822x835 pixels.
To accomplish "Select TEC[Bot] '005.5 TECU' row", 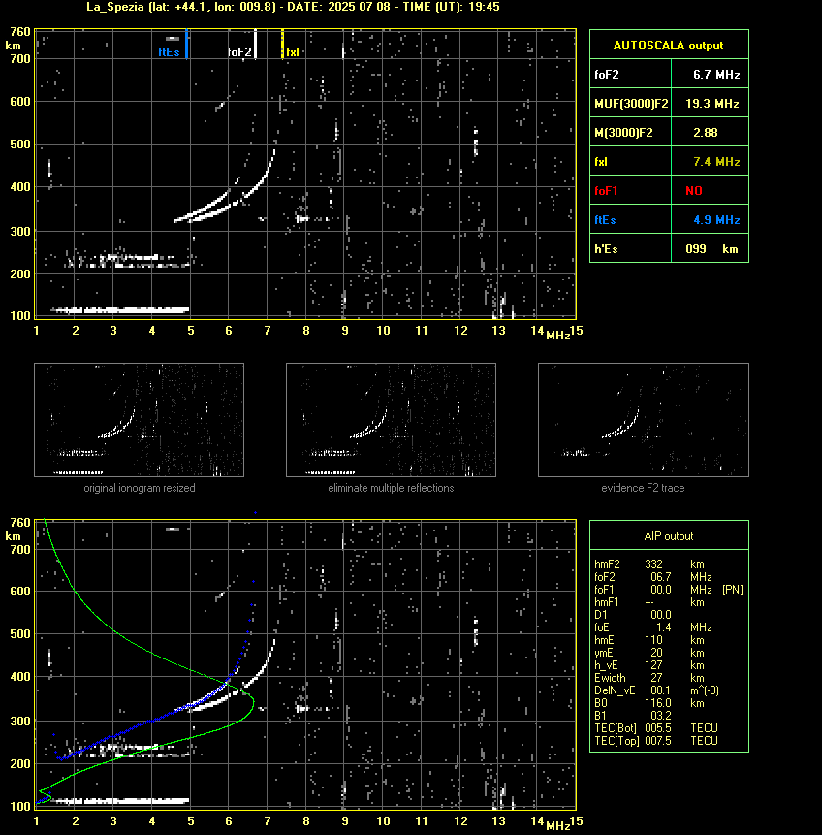I will point(656,728).
